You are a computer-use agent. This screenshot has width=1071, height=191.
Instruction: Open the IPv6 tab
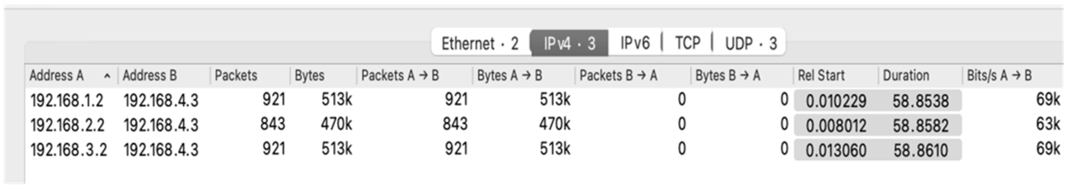point(635,43)
